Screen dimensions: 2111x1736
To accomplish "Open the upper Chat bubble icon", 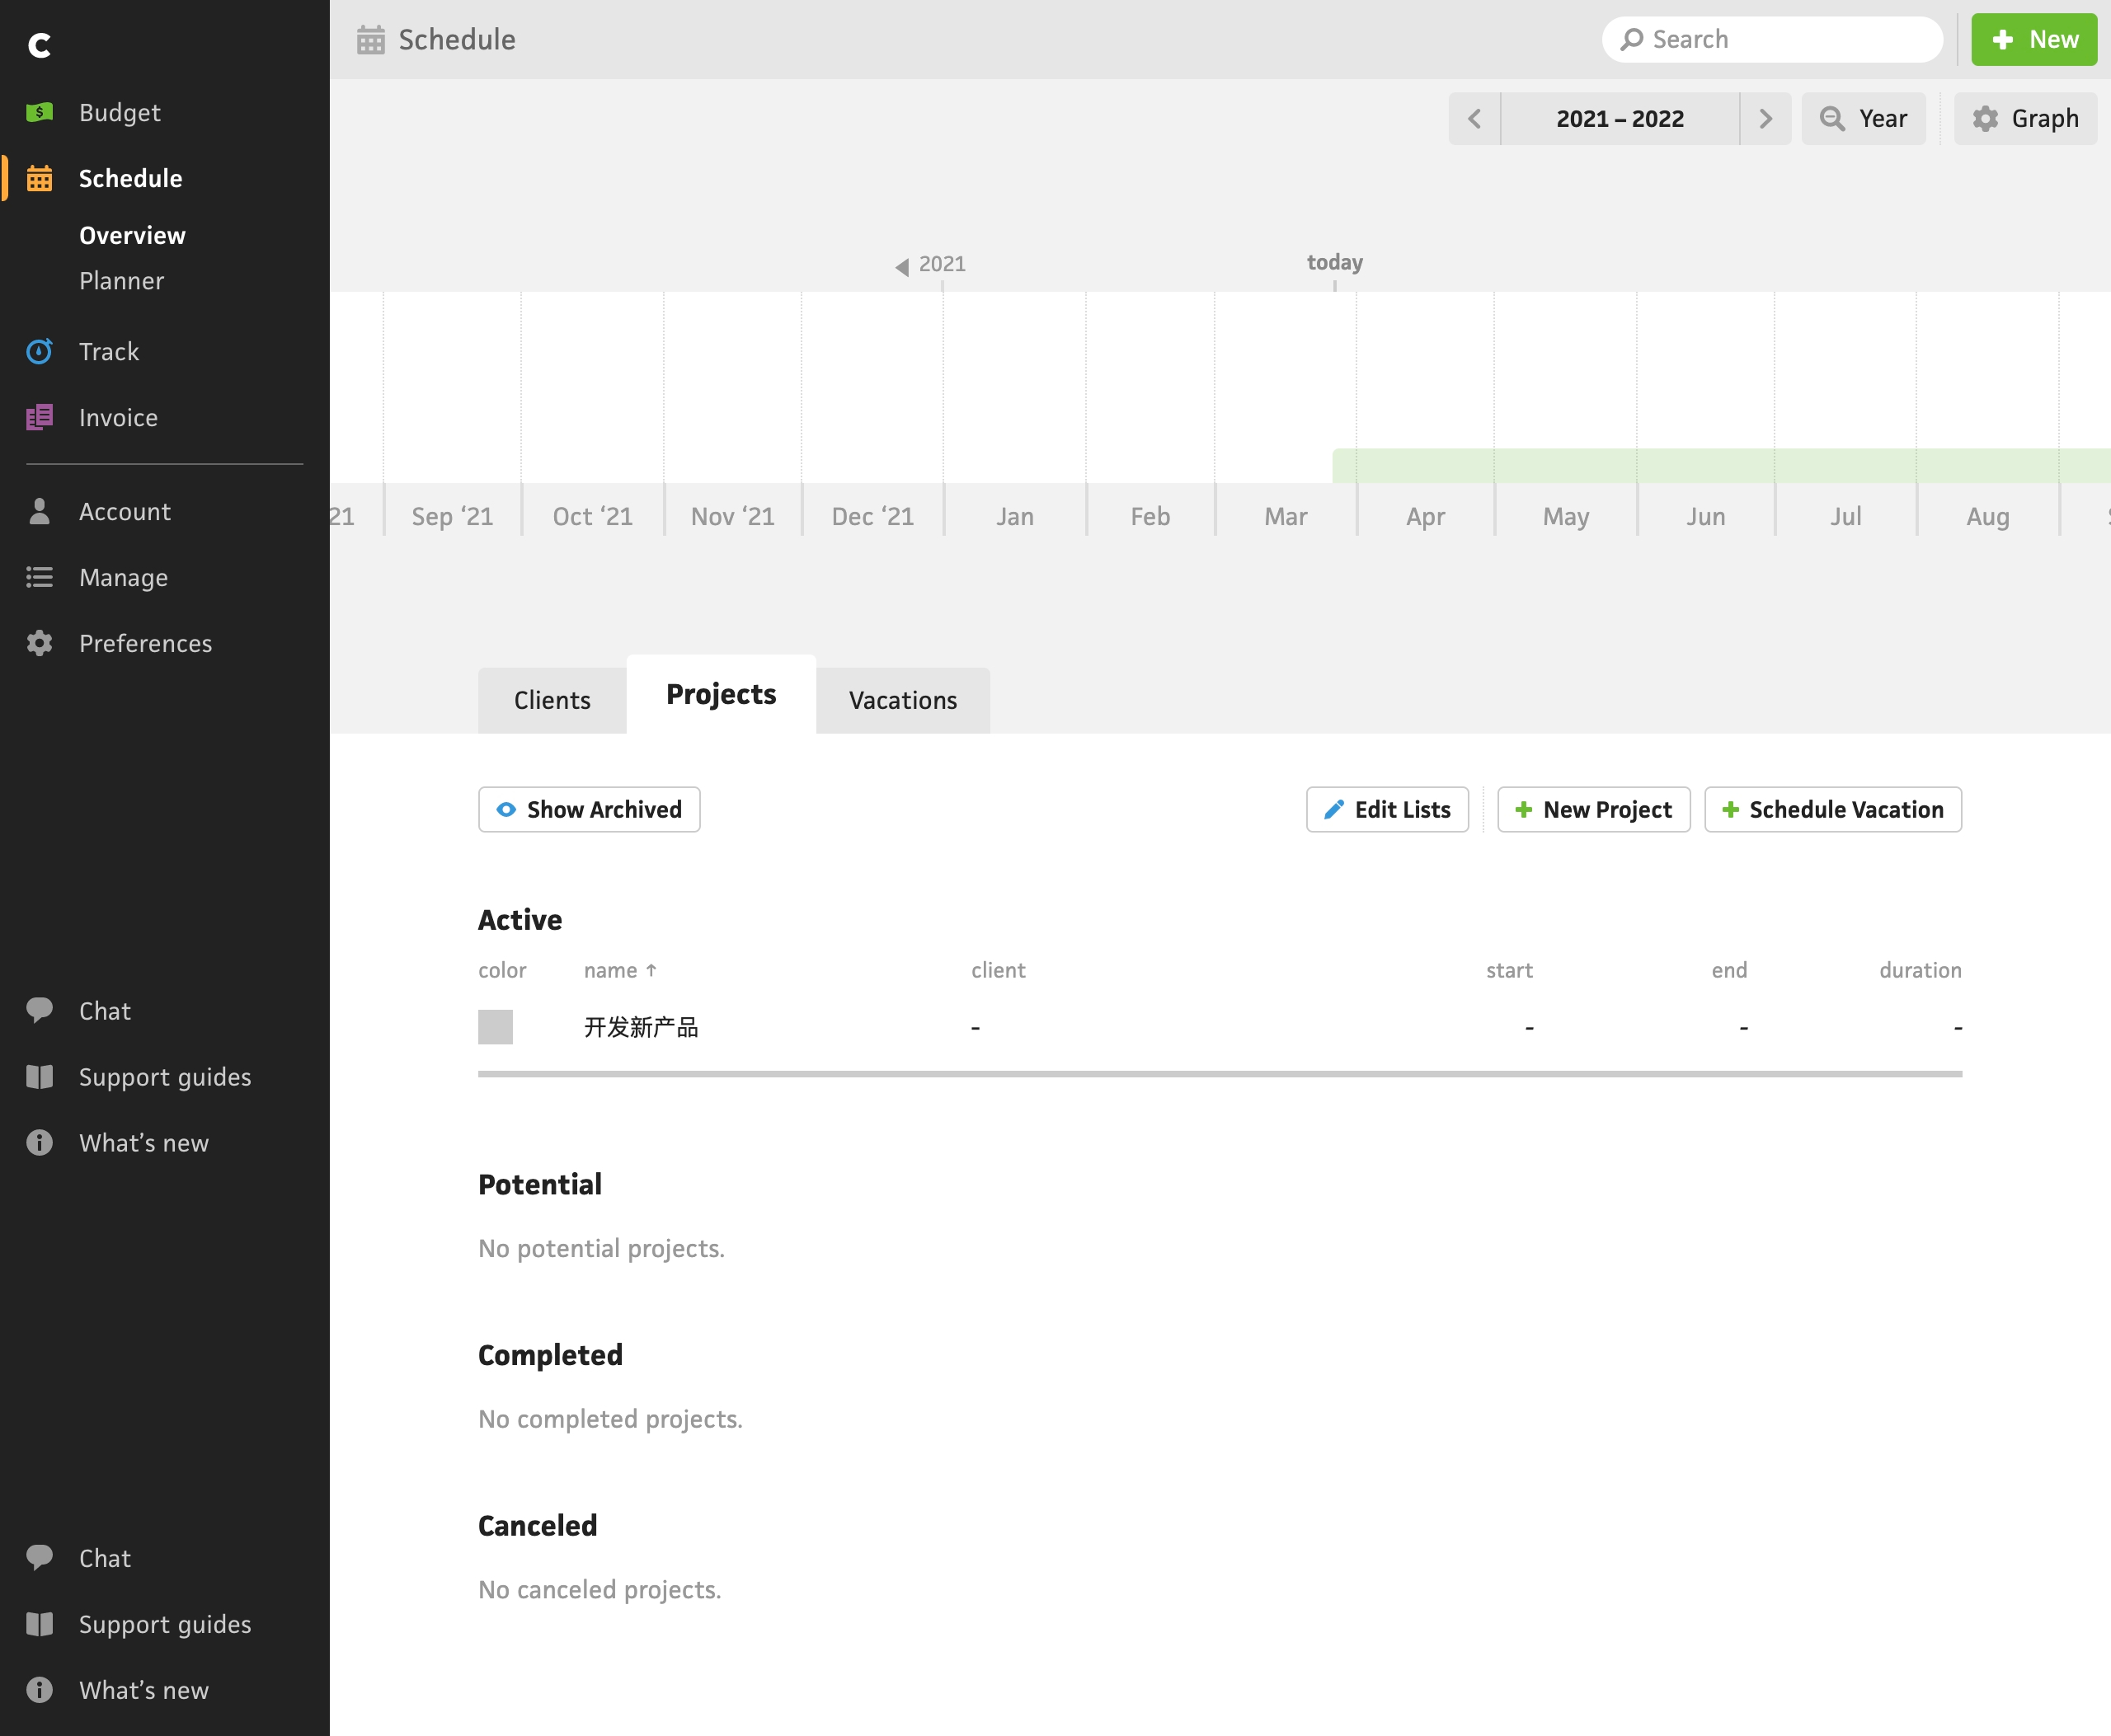I will (39, 1010).
